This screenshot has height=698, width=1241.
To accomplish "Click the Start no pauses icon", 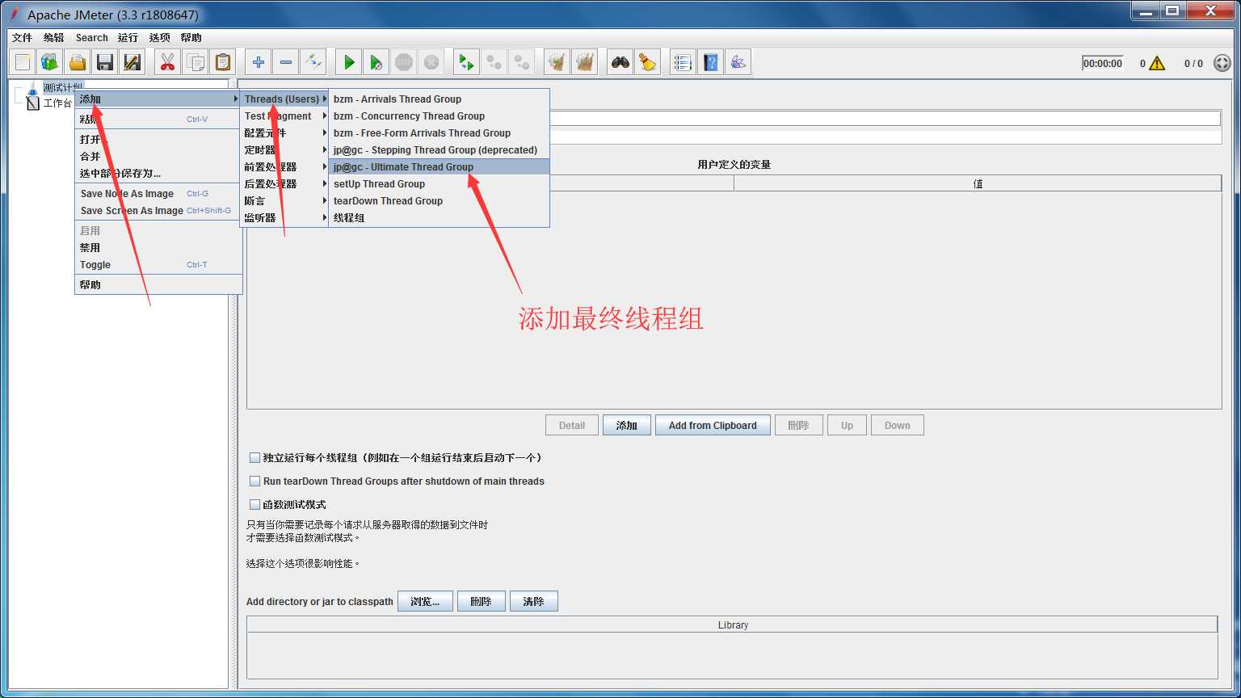I will coord(376,62).
